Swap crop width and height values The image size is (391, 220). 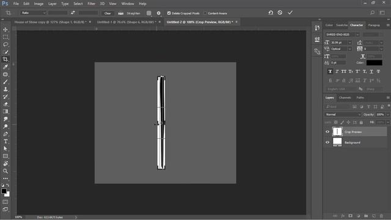click(x=73, y=12)
